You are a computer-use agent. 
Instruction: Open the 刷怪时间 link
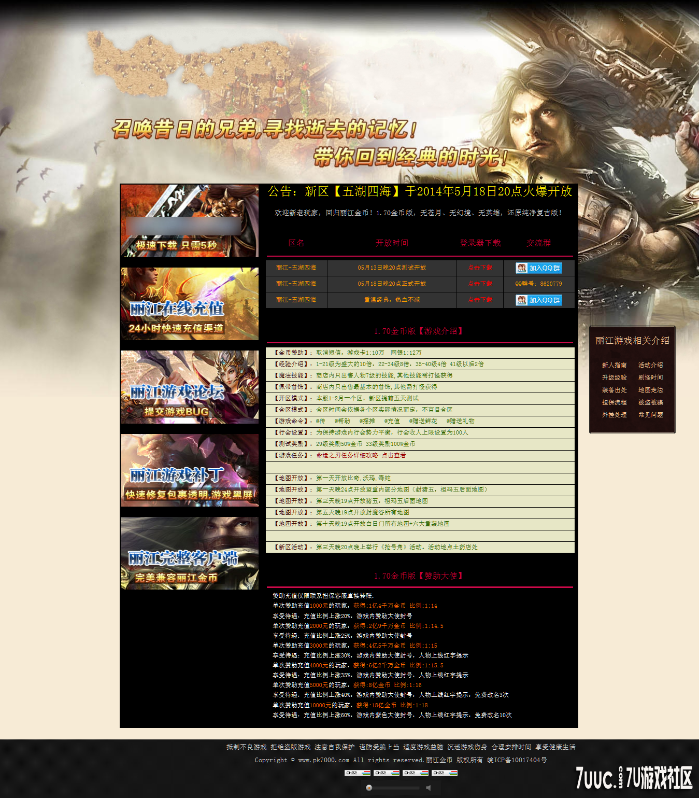651,377
